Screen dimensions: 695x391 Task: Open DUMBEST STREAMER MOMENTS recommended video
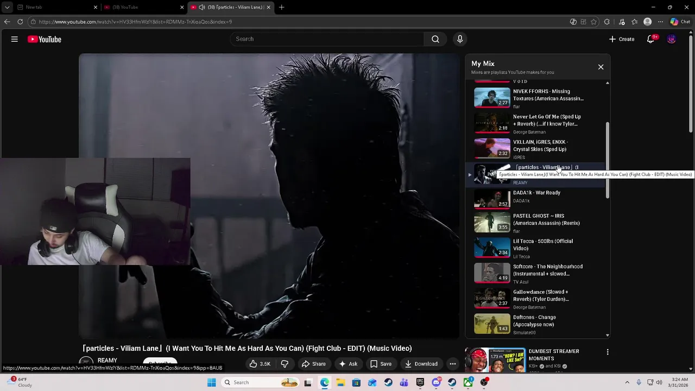pos(553,355)
